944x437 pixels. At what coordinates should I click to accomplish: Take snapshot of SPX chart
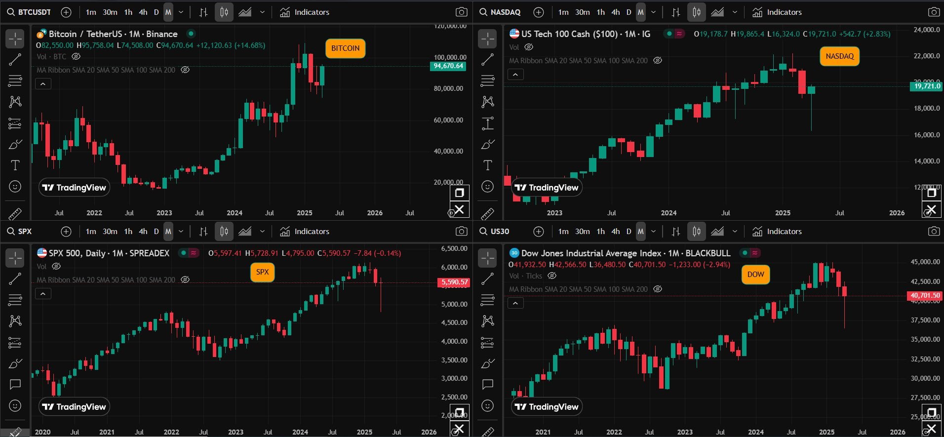coord(461,231)
